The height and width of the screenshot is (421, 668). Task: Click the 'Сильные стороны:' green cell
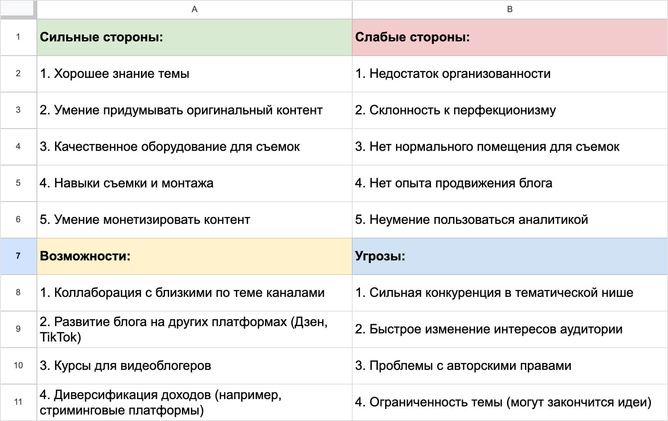point(194,37)
